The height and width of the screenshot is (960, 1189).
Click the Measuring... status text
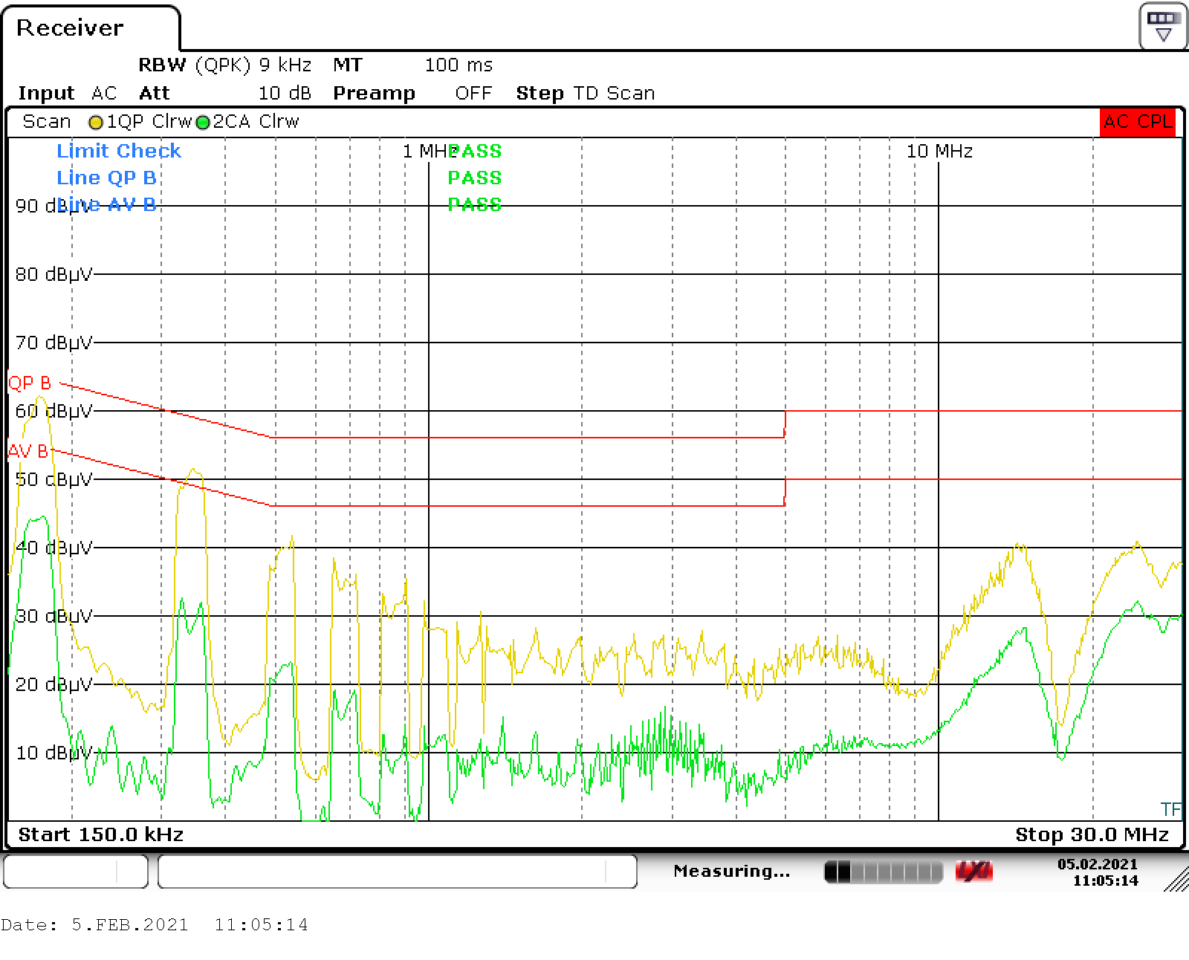point(732,871)
